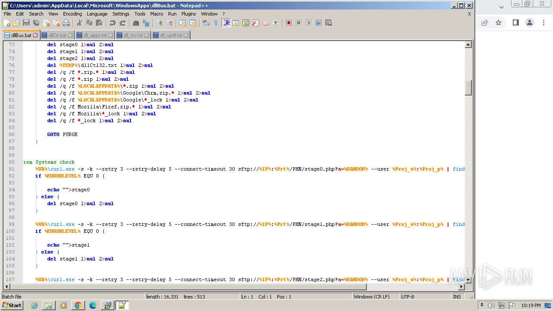
Task: Toggle synchronized horizontal scrolling
Action: [193, 23]
